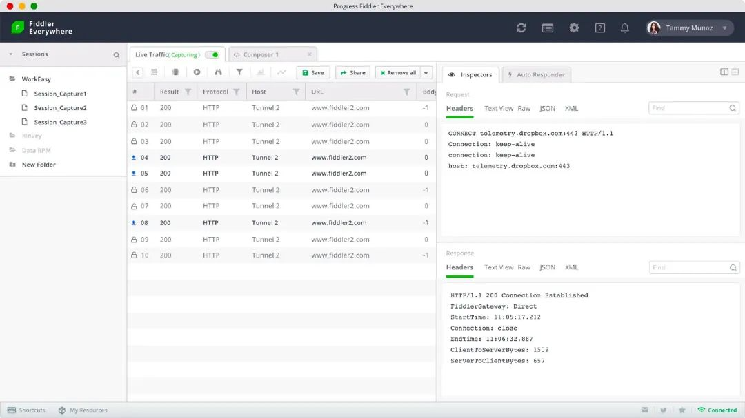
Task: Click the refresh sync arrows icon
Action: coord(521,28)
